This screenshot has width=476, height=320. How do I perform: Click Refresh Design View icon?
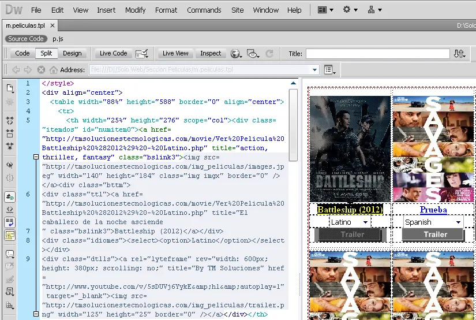[269, 54]
